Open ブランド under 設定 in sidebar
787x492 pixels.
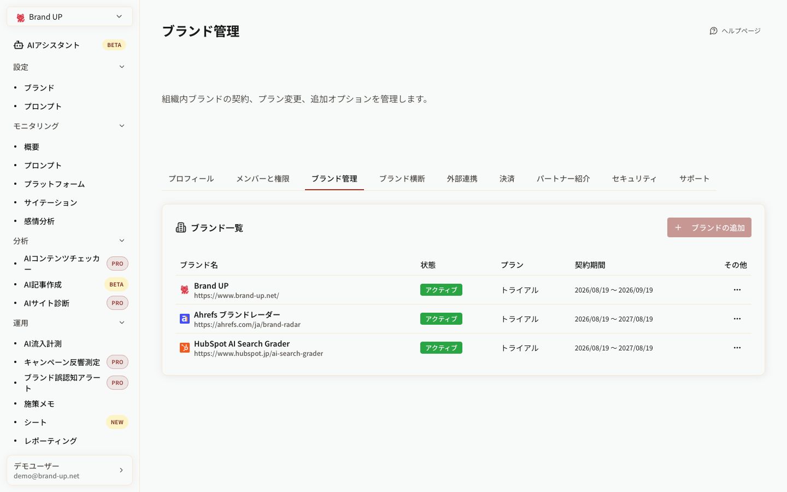(x=39, y=87)
